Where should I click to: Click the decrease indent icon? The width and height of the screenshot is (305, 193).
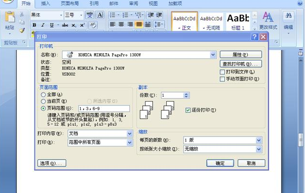pyautogui.click(x=151, y=15)
